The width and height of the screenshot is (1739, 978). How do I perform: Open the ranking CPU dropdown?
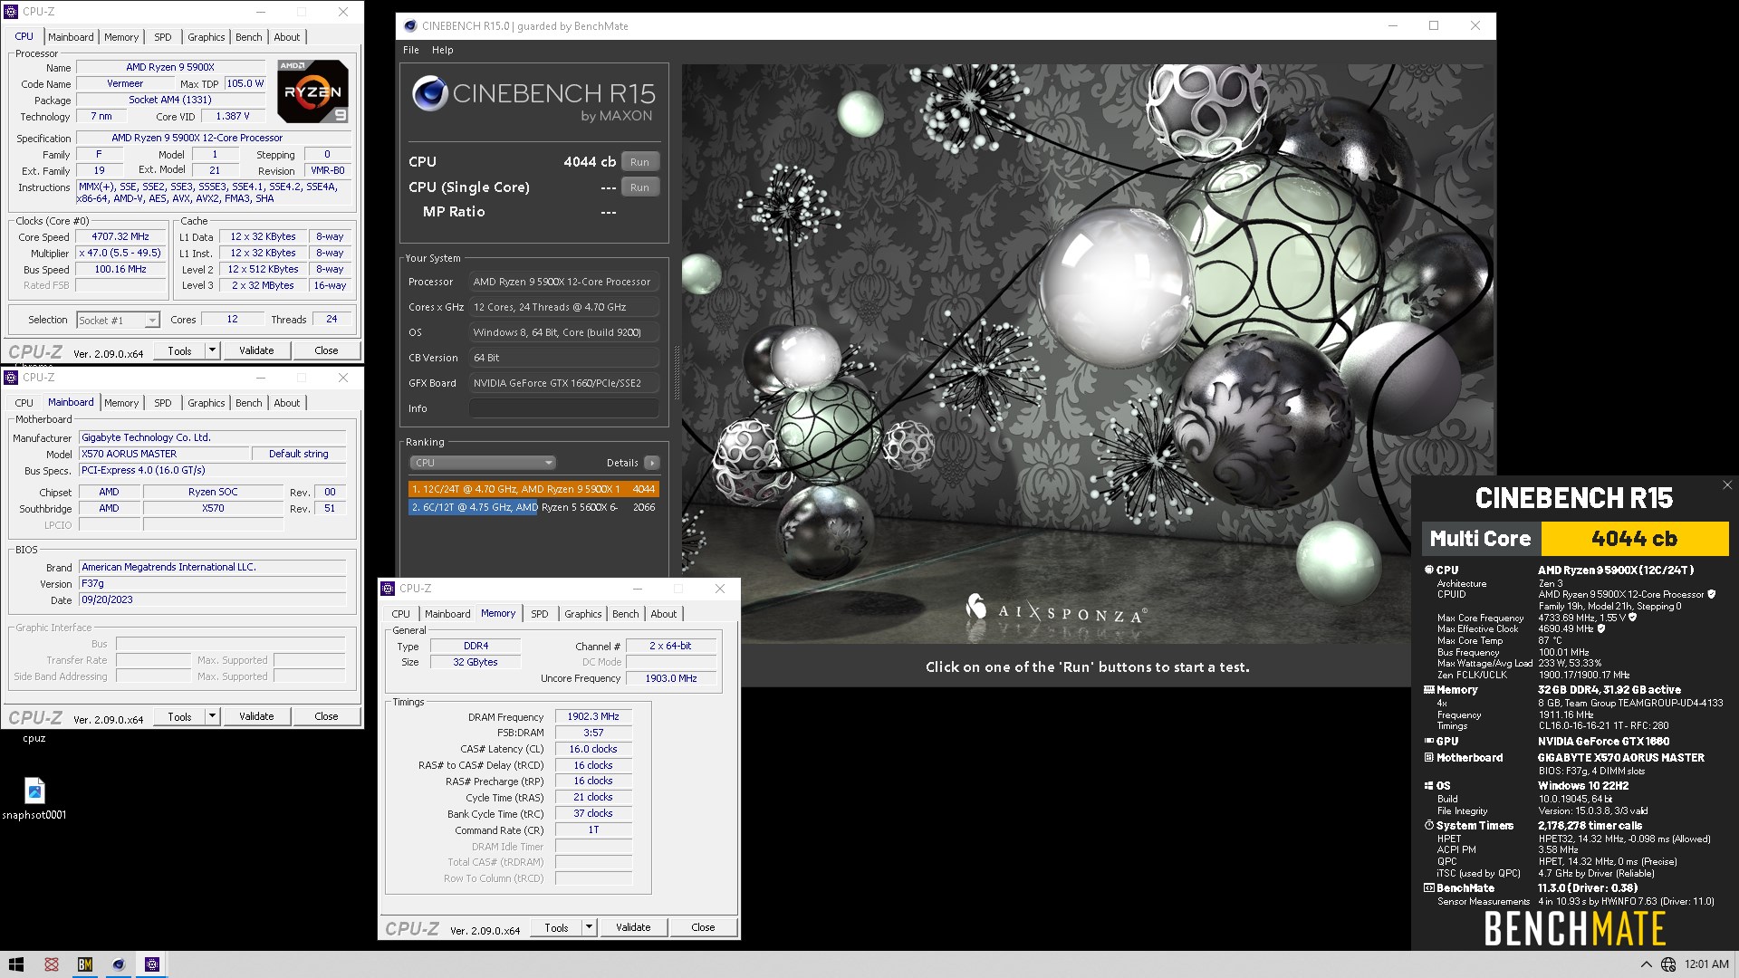pos(483,463)
